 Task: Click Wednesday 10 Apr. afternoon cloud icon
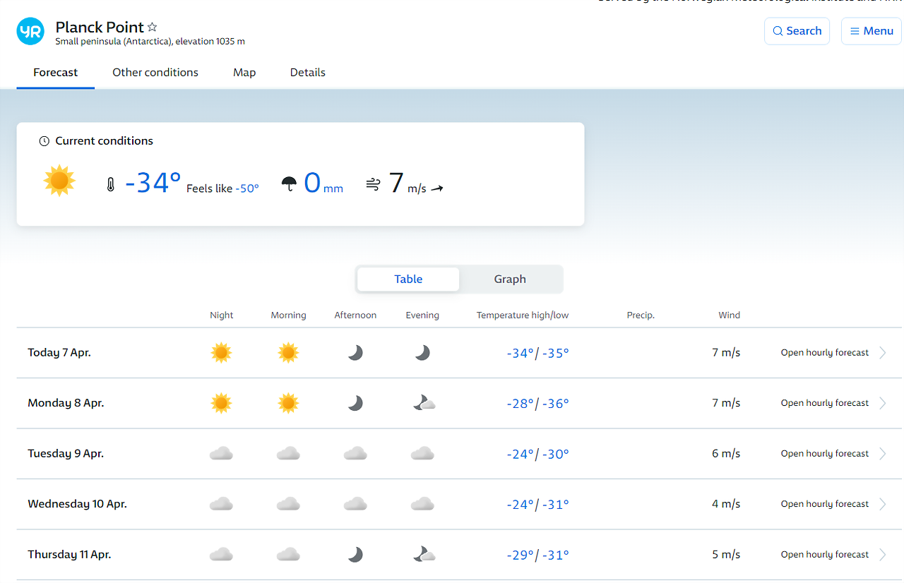(x=355, y=504)
